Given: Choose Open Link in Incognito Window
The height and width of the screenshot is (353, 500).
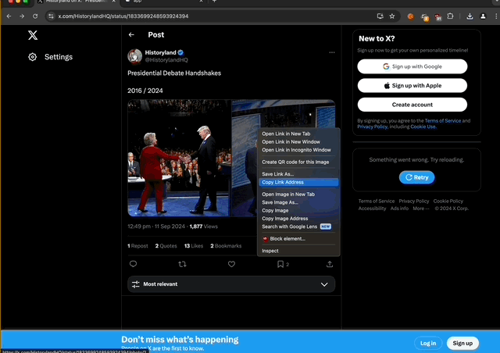Looking at the screenshot, I should pyautogui.click(x=298, y=150).
